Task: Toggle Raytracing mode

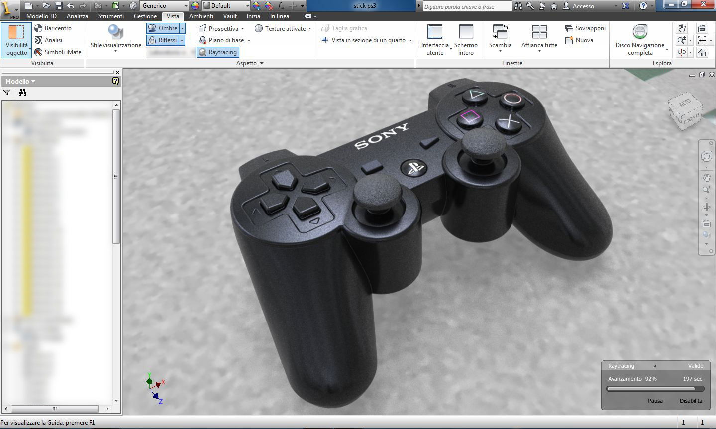Action: [218, 52]
